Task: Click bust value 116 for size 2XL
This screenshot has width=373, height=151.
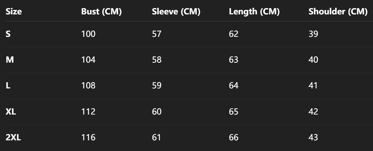Action: 88,138
